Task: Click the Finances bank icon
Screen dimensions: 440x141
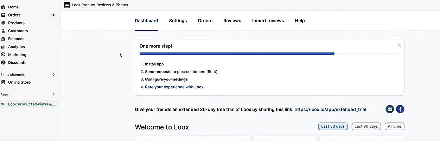Action: (4, 39)
